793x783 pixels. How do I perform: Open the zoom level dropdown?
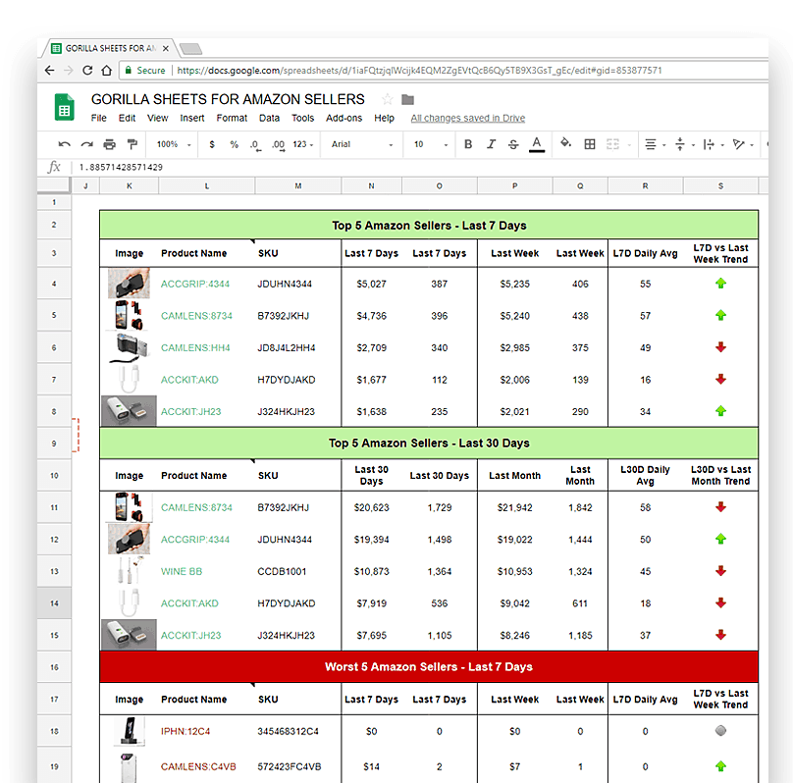174,144
